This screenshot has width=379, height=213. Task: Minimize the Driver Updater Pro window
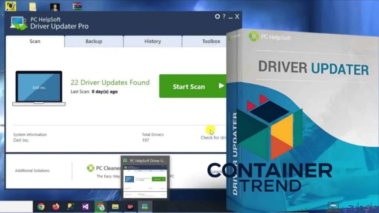click(x=231, y=17)
